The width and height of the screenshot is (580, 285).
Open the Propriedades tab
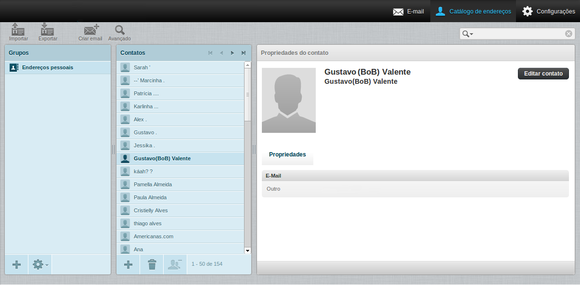(287, 155)
